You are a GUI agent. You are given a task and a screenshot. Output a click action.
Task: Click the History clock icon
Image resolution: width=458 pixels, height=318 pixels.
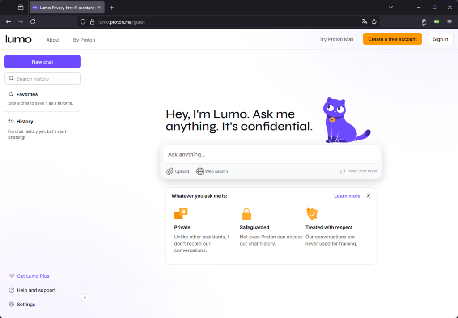click(11, 121)
